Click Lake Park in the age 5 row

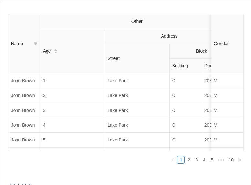pos(118,140)
